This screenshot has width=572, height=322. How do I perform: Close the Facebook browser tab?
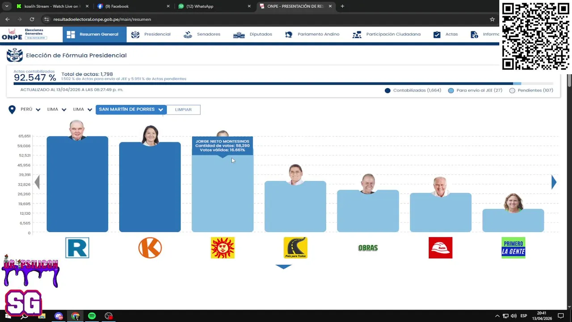(x=168, y=6)
